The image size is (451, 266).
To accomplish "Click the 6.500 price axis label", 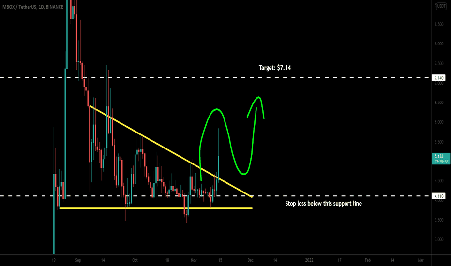I will pyautogui.click(x=439, y=103).
